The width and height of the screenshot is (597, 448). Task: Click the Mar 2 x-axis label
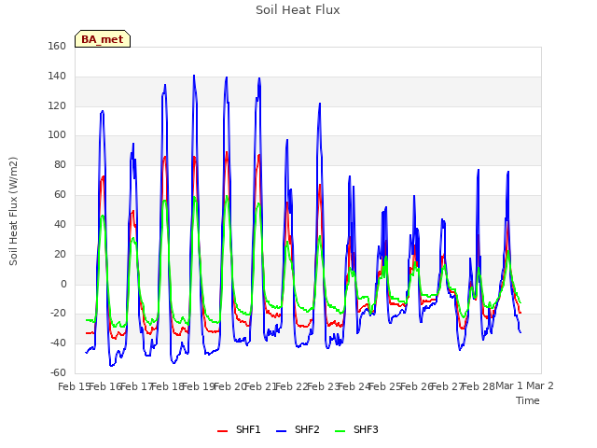(x=540, y=385)
